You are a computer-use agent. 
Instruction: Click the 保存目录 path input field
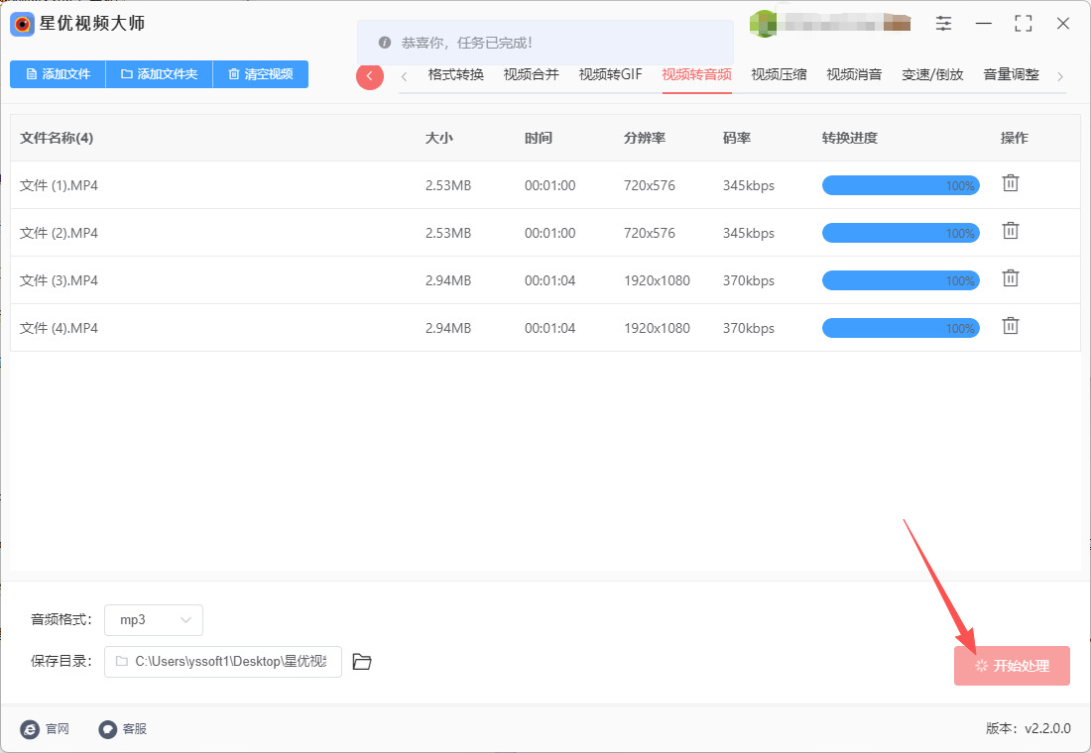click(222, 662)
